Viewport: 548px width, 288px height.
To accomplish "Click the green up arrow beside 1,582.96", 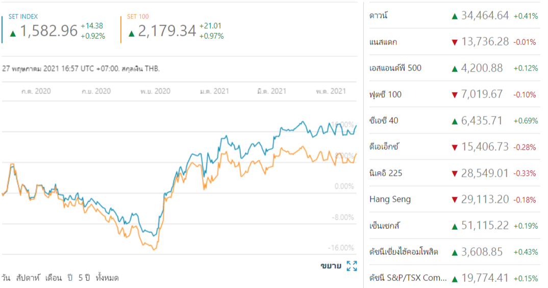I will 13,33.
